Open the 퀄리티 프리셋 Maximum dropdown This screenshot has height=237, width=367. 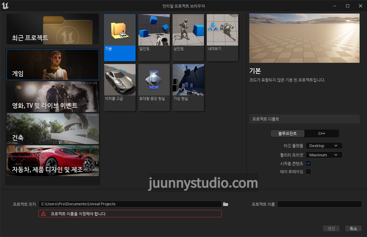(324, 155)
